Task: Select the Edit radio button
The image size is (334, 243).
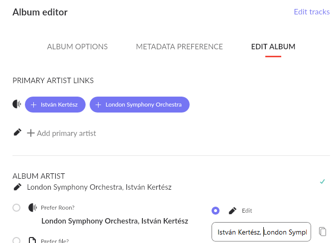Action: [x=216, y=211]
